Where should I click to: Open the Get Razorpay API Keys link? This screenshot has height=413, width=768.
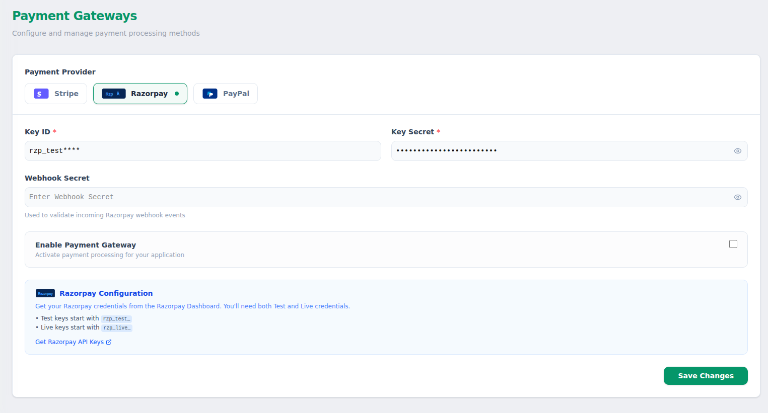click(74, 342)
